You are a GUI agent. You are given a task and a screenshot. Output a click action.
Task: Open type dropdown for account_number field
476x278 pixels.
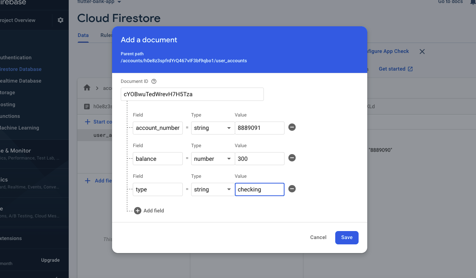pos(213,128)
